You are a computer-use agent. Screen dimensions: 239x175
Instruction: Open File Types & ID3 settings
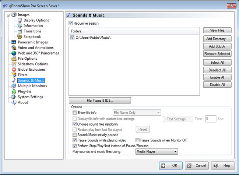[99, 100]
